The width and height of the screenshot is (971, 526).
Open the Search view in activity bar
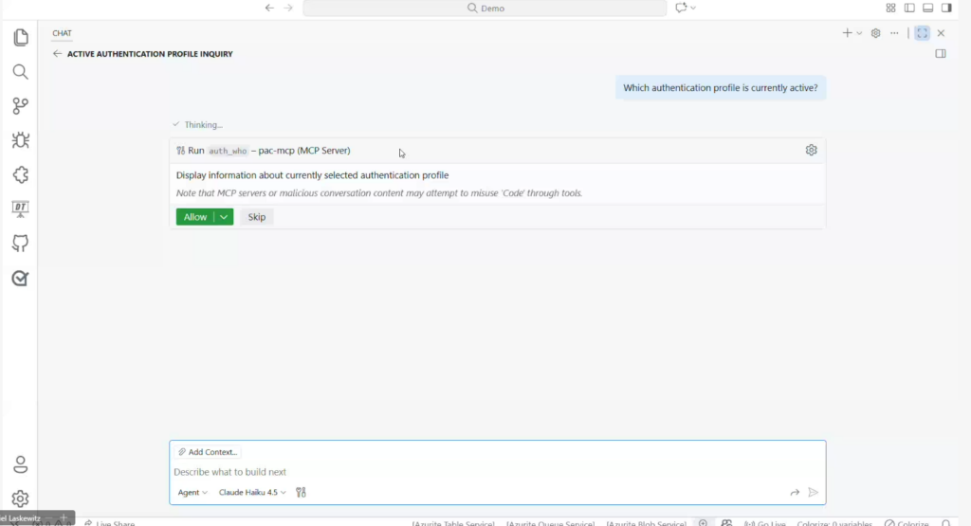[21, 72]
